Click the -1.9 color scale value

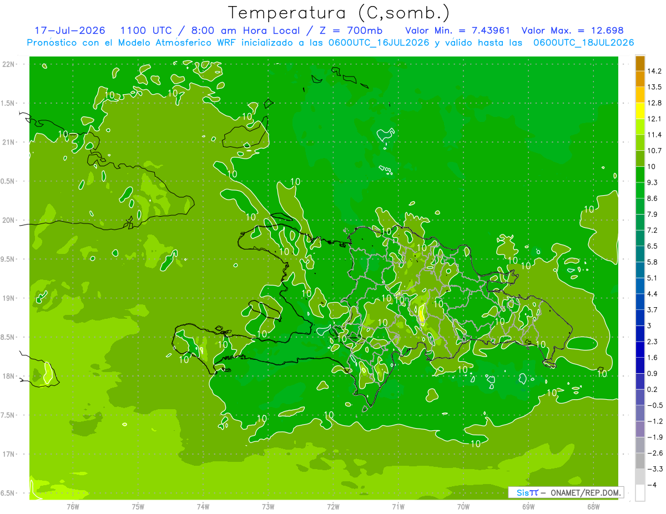coord(655,436)
